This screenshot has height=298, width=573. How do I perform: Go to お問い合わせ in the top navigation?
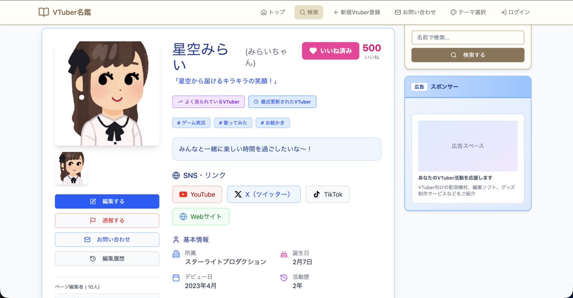pyautogui.click(x=415, y=12)
